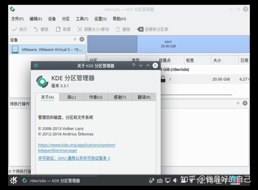Close the 设备 panel

pos(82,39)
